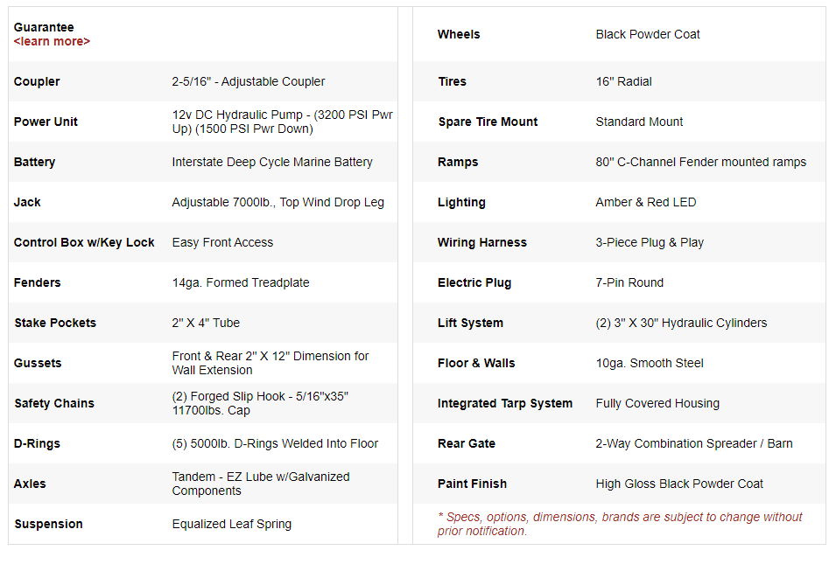Viewport: 836px width, 564px height.
Task: Click the D-Rings Welded Into Floor value
Action: (x=275, y=443)
